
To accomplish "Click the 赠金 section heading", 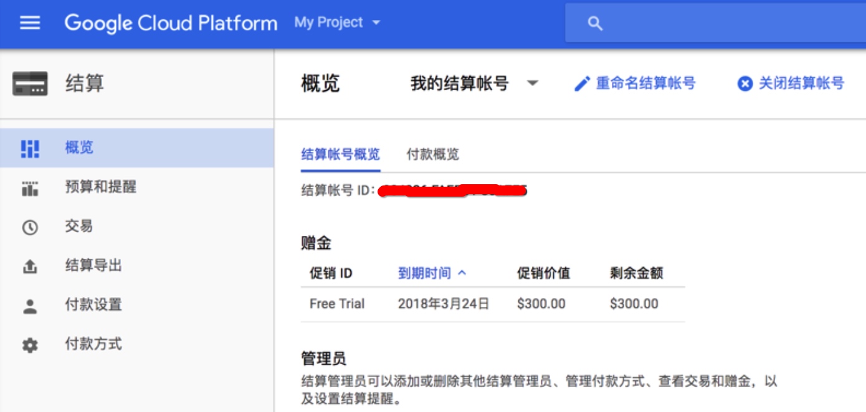I will pyautogui.click(x=316, y=243).
